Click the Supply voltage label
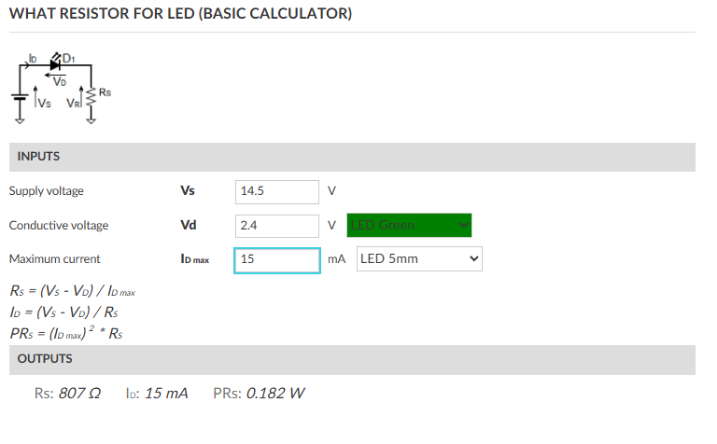The image size is (717, 444). pyautogui.click(x=47, y=191)
